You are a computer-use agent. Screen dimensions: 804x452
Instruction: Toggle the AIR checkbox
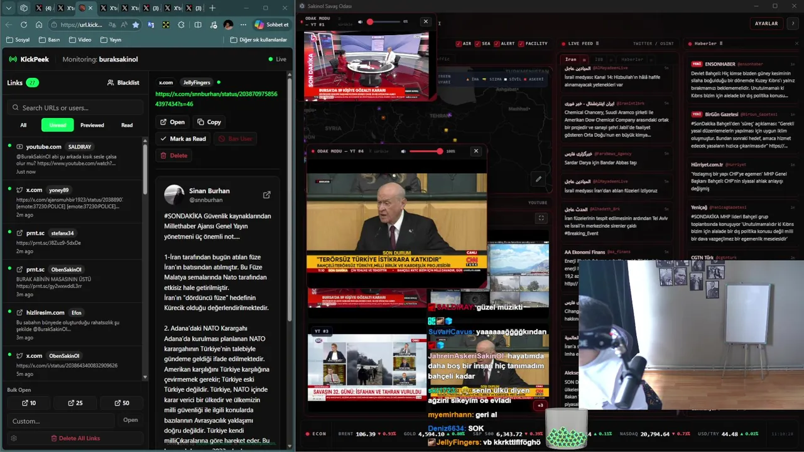[459, 43]
